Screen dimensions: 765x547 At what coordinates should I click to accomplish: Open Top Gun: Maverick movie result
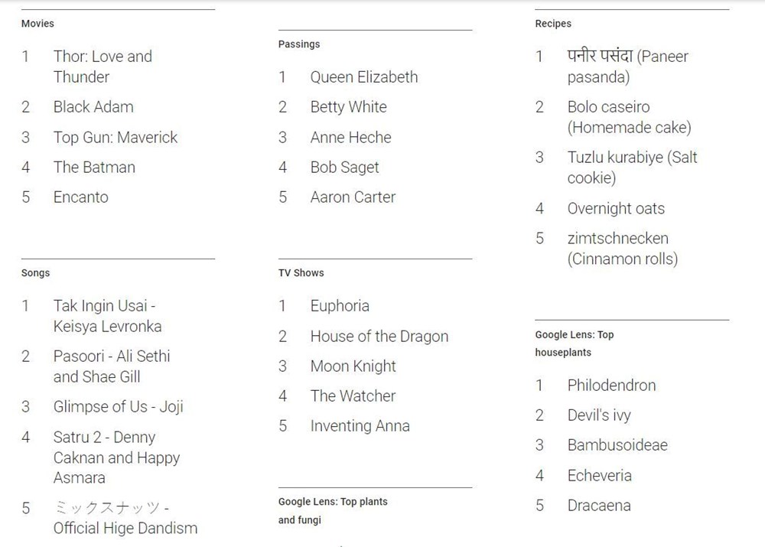point(115,138)
